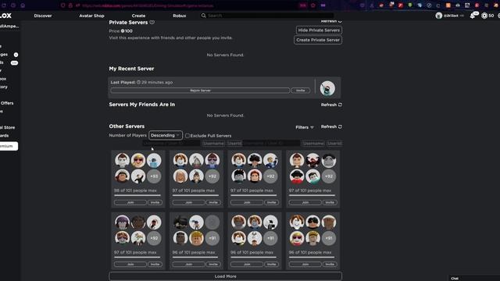Go to the Create tab
The height and width of the screenshot is (281, 500).
click(138, 16)
